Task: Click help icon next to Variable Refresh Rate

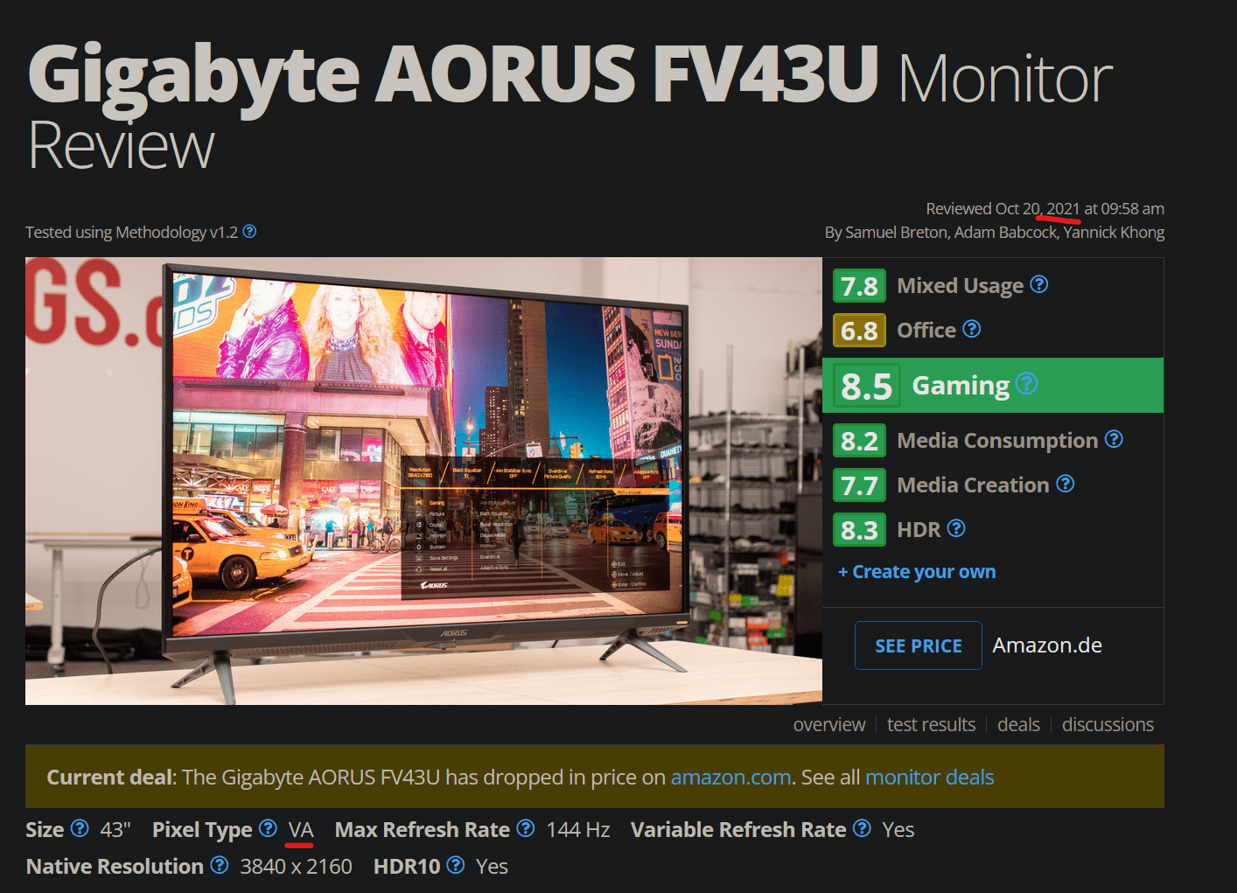Action: pos(862,828)
